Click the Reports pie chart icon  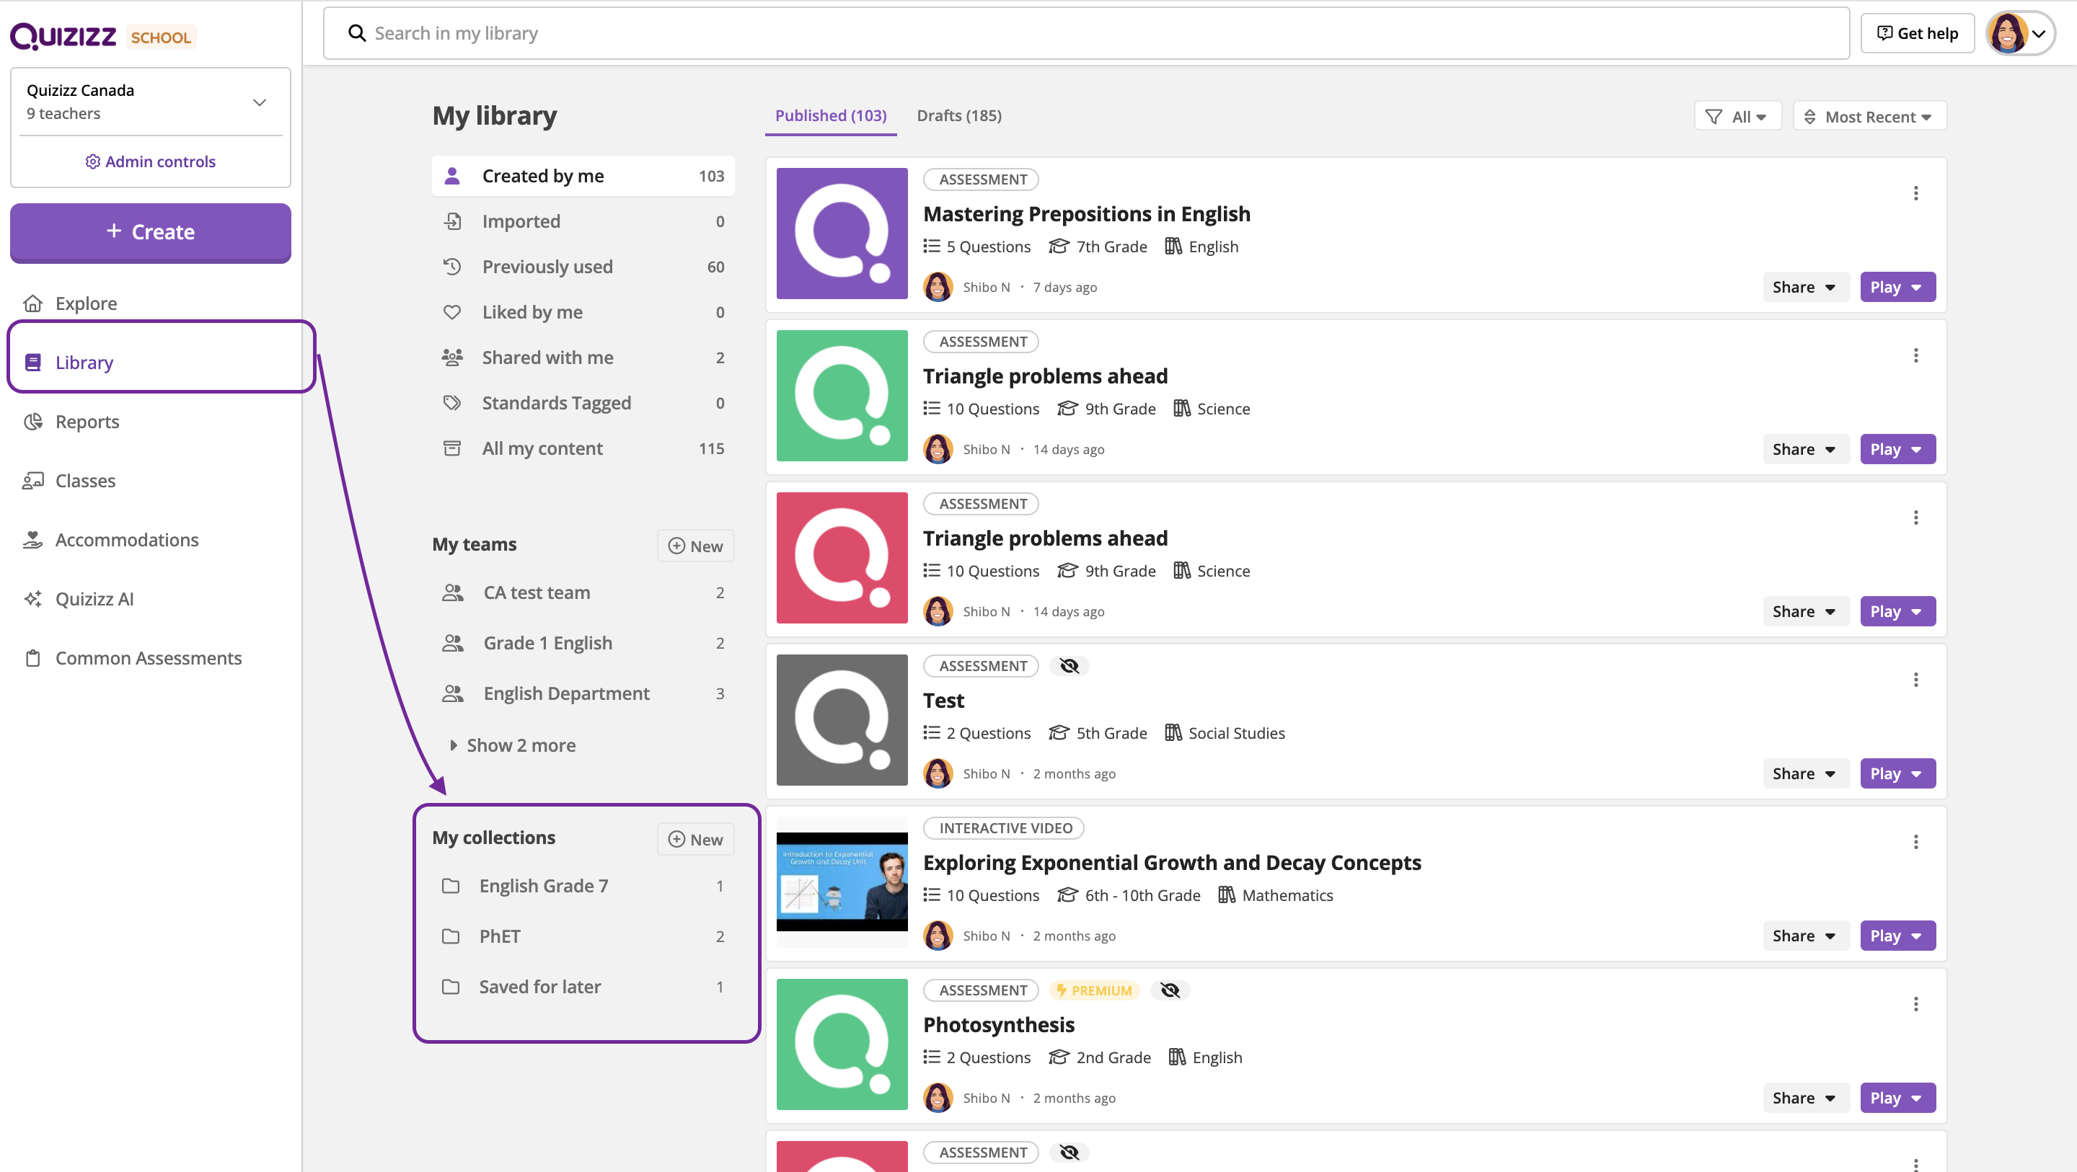[33, 422]
